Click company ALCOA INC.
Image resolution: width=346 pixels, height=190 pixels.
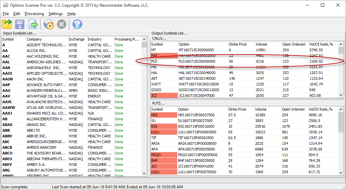click(x=37, y=51)
